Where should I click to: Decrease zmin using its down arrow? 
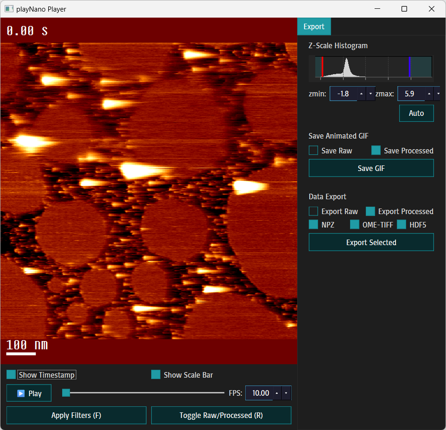tap(370, 94)
